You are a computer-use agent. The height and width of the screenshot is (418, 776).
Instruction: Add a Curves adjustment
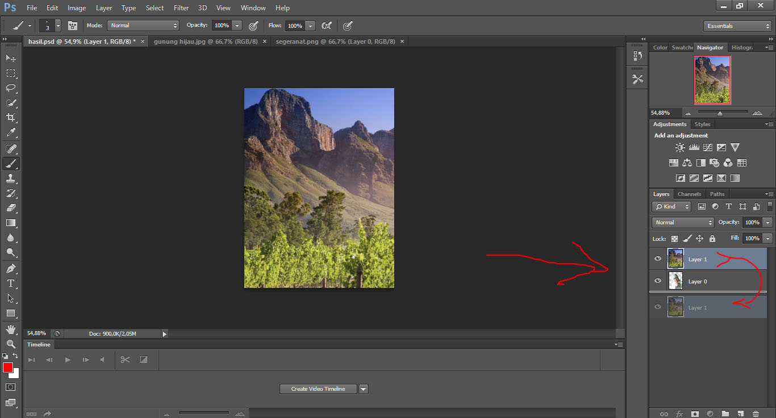point(708,148)
